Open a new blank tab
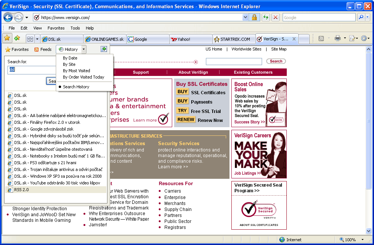 click(304, 39)
